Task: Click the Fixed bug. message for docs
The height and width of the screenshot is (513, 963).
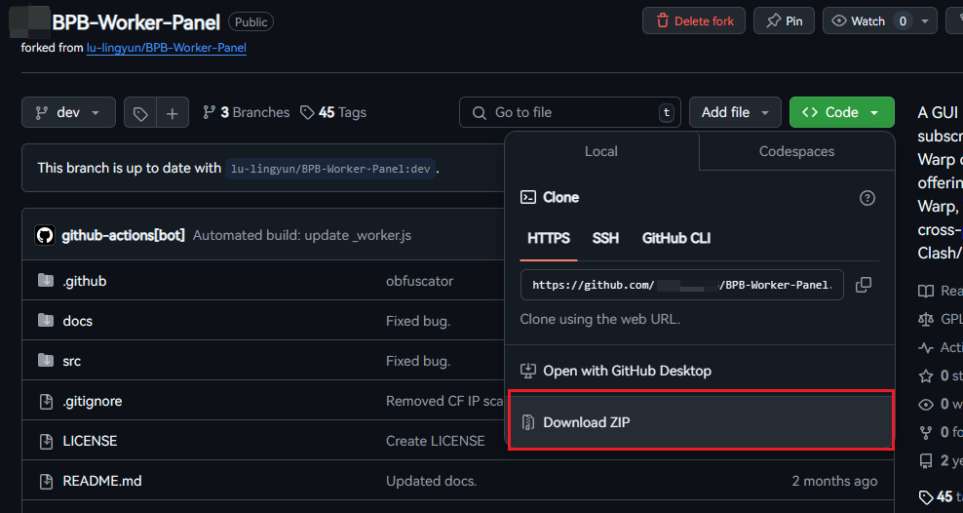Action: (418, 321)
